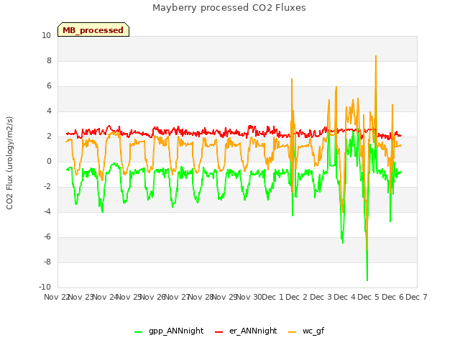The width and height of the screenshot is (460, 345).
Task: Click the y-axis value 8
Action: (49, 60)
